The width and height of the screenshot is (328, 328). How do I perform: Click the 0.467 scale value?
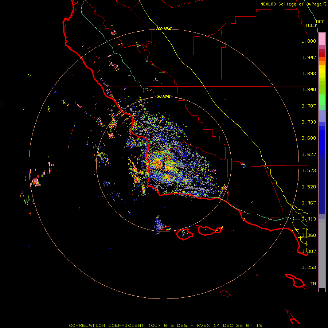[x=309, y=203]
